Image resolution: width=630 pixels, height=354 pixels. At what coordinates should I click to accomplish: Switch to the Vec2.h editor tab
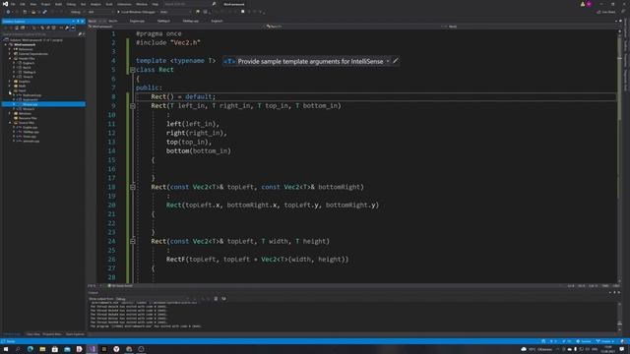point(113,21)
